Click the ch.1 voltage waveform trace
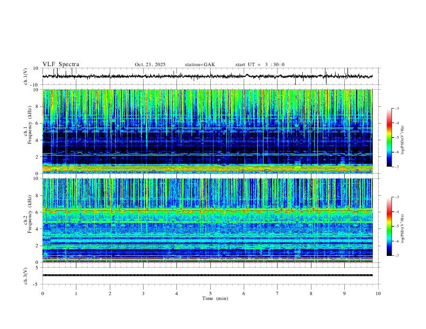Image resolution: width=426 pixels, height=329 pixels. tap(207, 76)
